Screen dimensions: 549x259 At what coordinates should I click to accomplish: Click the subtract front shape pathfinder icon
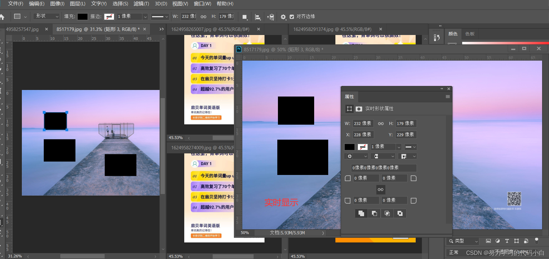(x=374, y=213)
